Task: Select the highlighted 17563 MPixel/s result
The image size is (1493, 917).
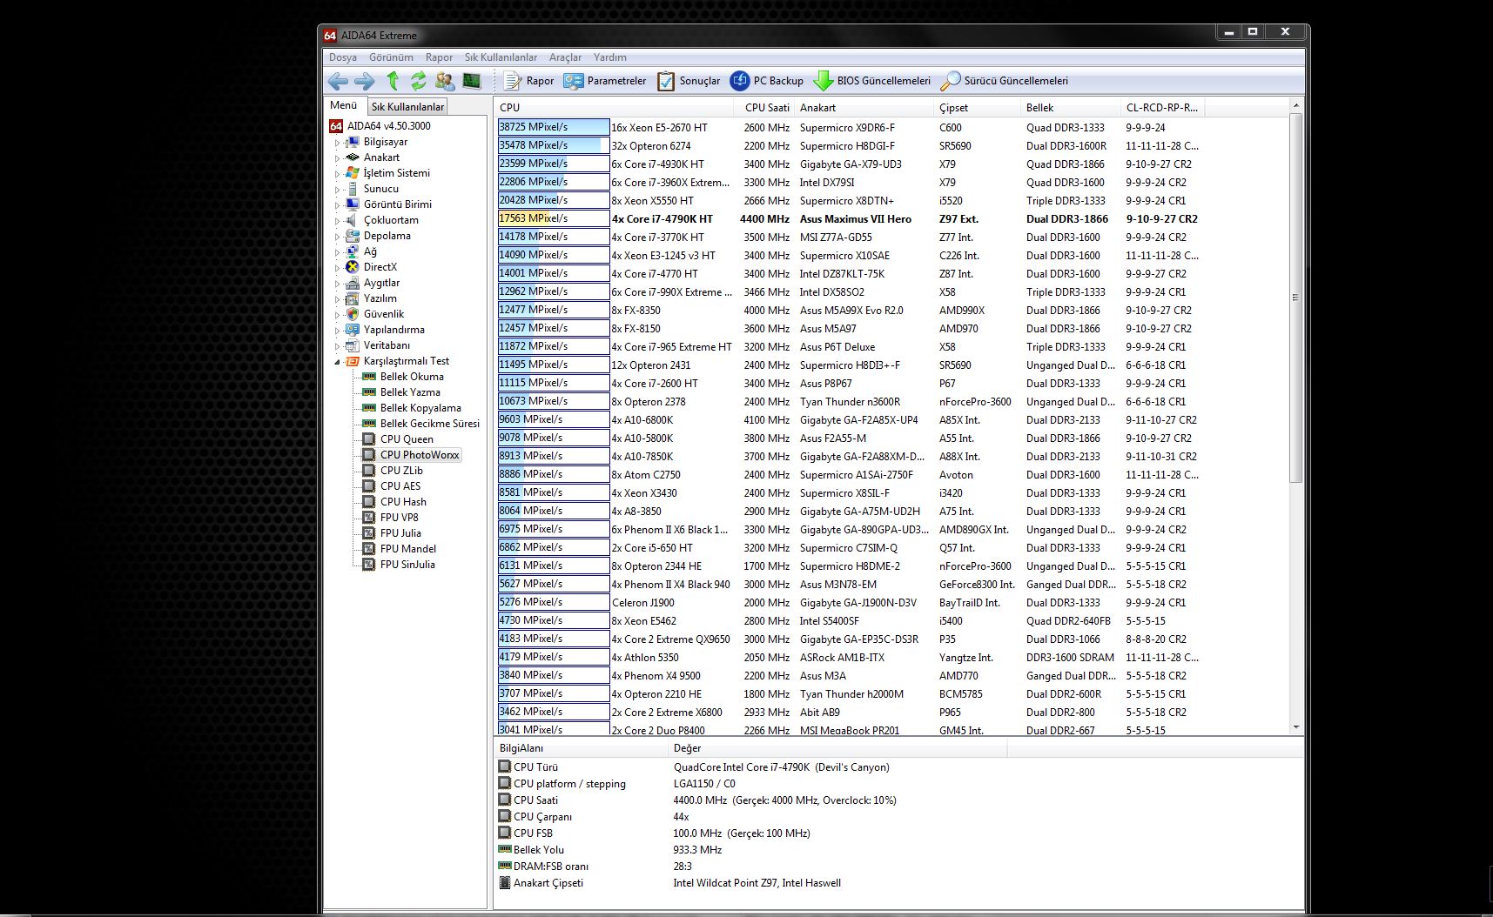Action: click(x=554, y=218)
